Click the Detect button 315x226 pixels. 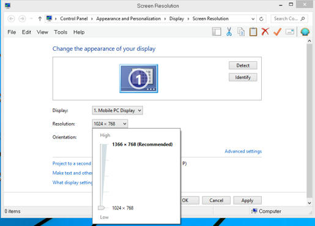click(x=243, y=66)
